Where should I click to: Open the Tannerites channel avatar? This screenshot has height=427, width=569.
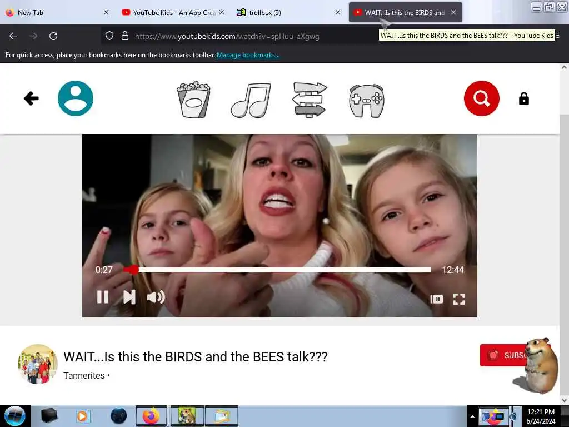click(38, 364)
